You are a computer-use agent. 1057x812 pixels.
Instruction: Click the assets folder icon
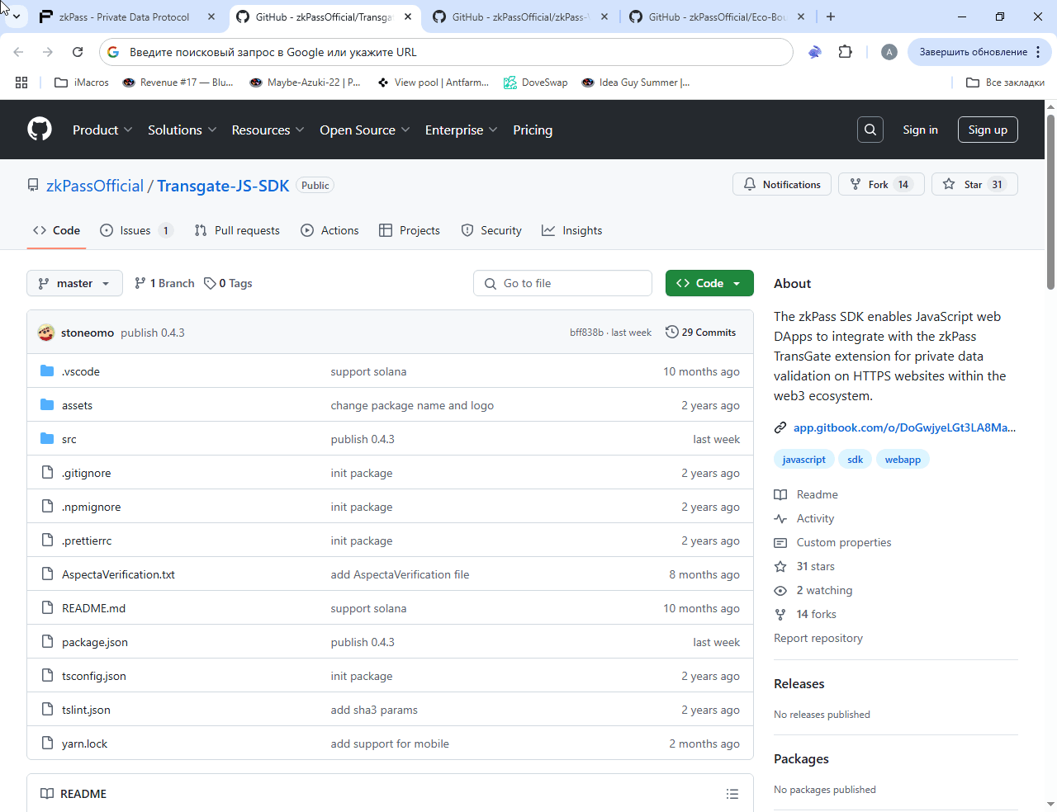[47, 405]
